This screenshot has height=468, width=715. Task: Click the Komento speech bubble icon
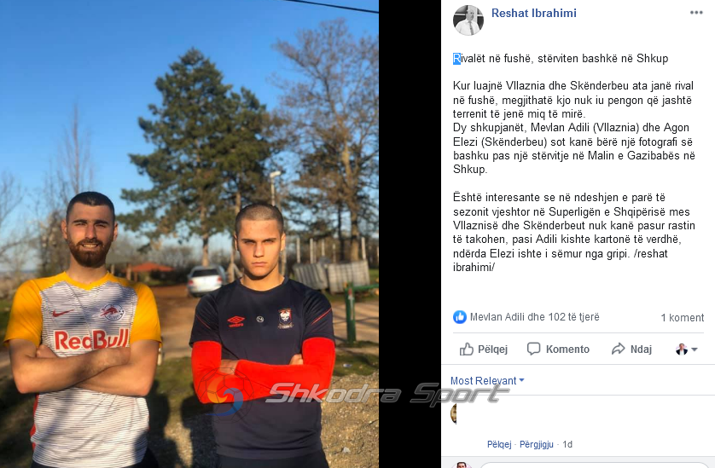pos(533,349)
